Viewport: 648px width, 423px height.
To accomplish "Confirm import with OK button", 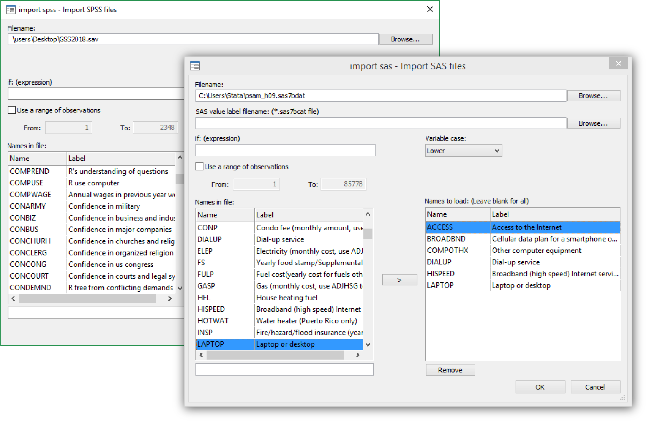I will point(540,387).
